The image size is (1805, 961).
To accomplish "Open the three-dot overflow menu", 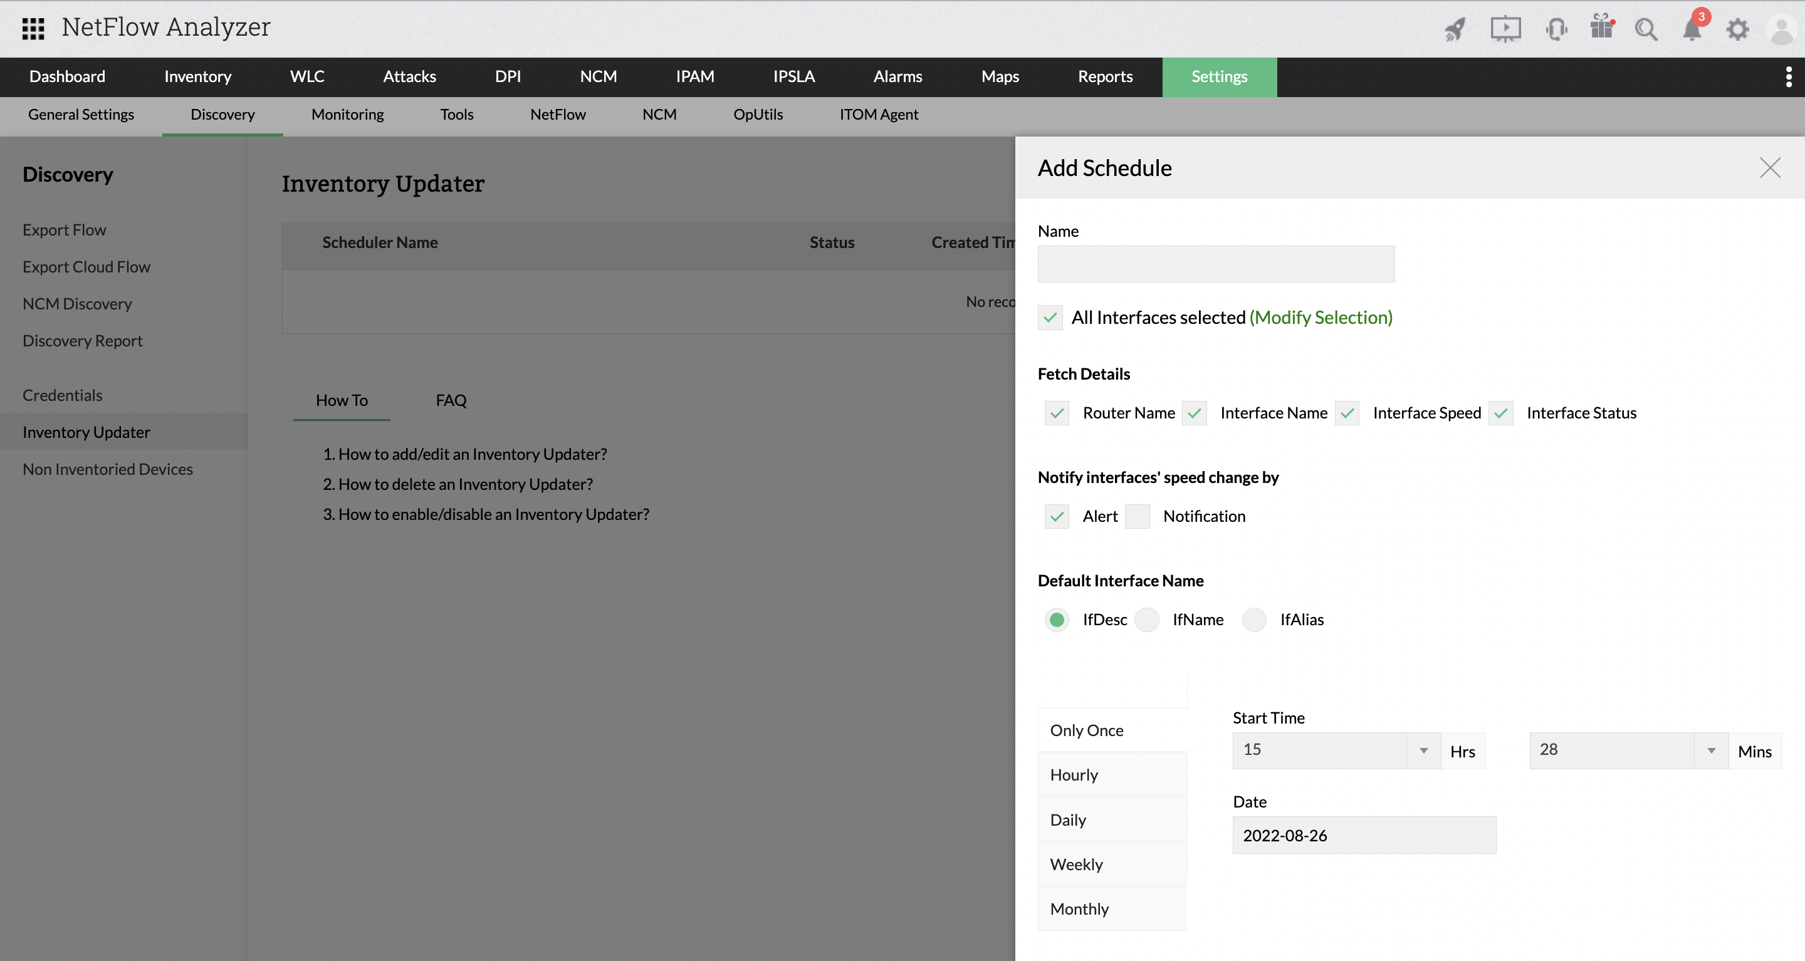I will pos(1788,76).
